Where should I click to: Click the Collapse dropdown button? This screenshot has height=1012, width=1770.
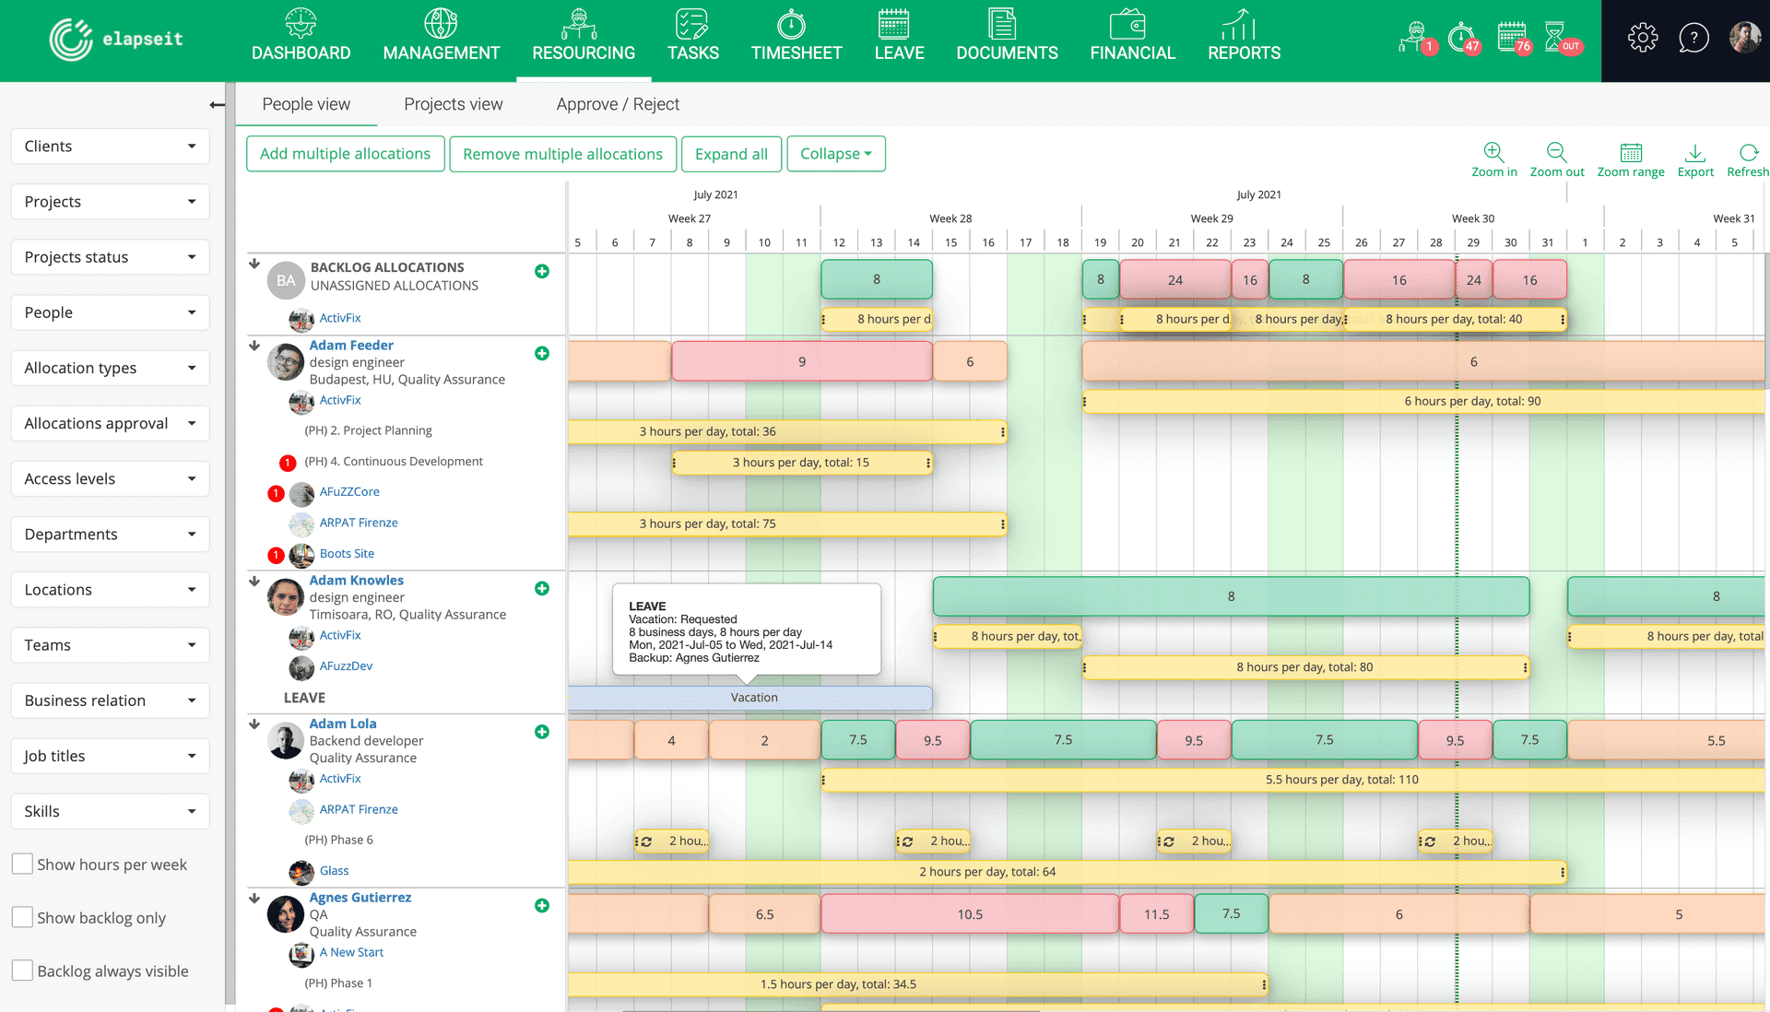click(838, 154)
